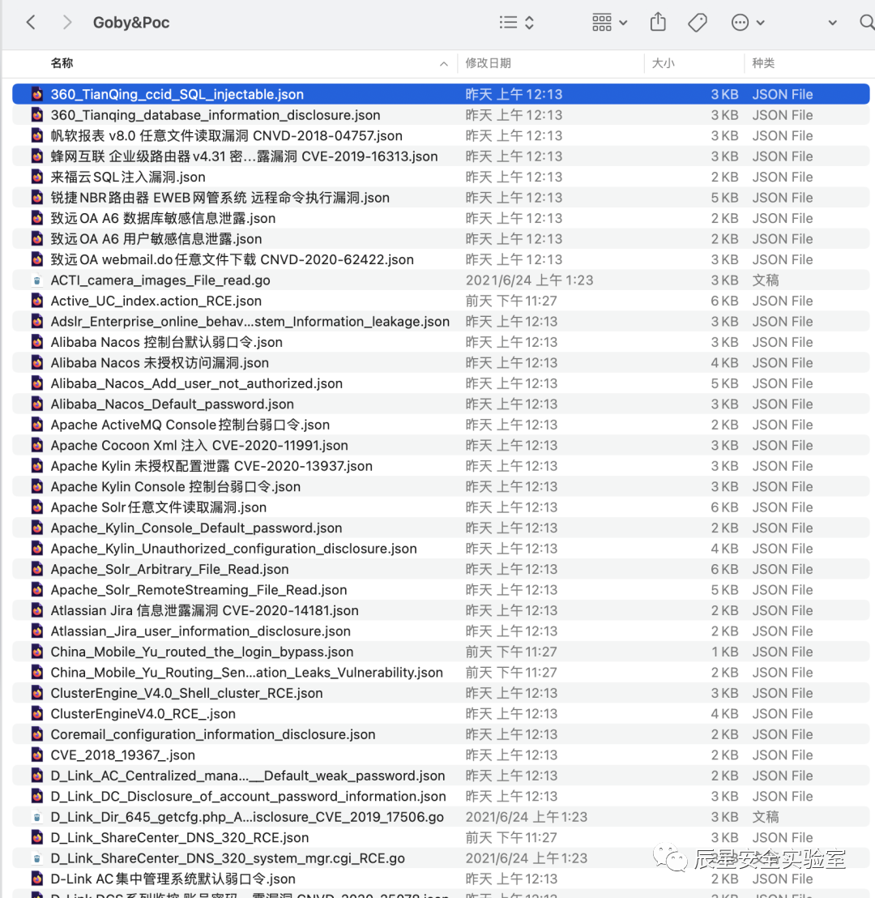The height and width of the screenshot is (898, 875).
Task: Click 1 KB size of China_Mobile_Yu_routed_the_login_bypass.json
Action: (x=724, y=651)
